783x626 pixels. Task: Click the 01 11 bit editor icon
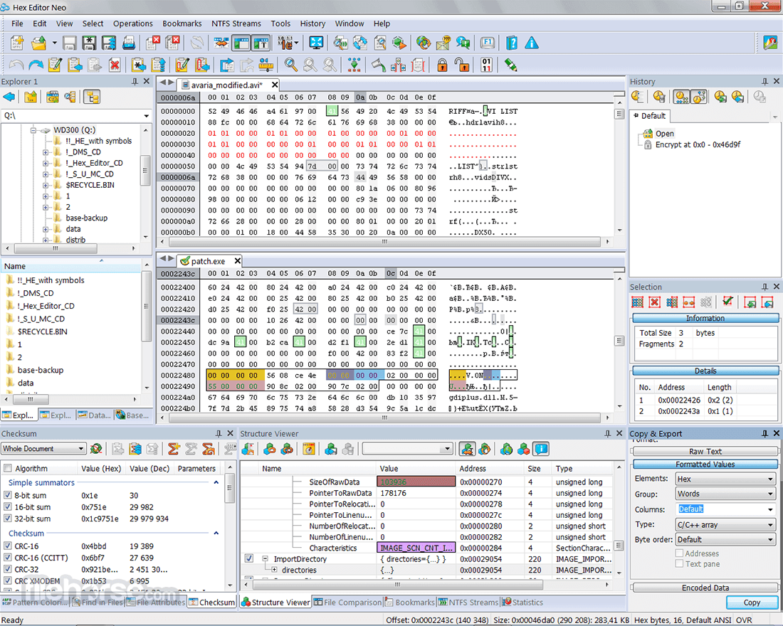click(x=486, y=65)
